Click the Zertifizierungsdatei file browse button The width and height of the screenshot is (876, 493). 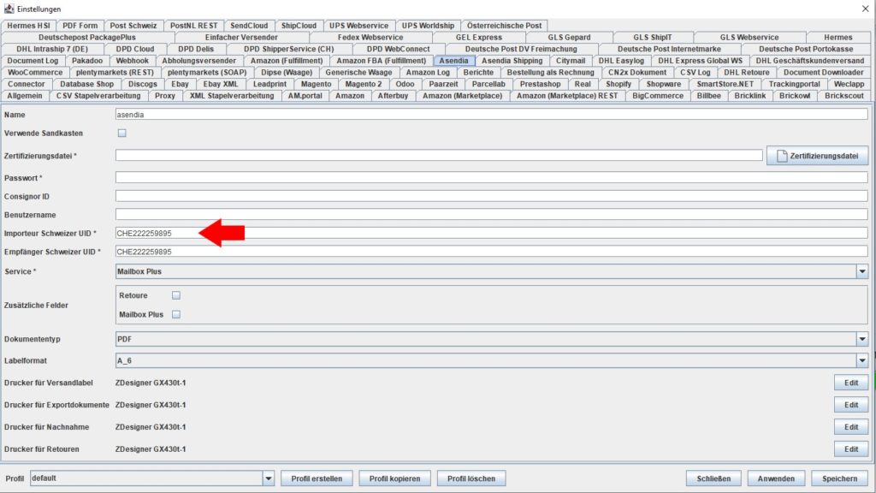coord(817,156)
